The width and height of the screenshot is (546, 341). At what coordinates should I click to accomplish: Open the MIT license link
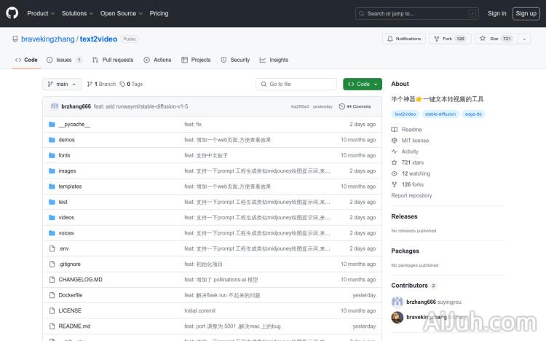pos(415,141)
